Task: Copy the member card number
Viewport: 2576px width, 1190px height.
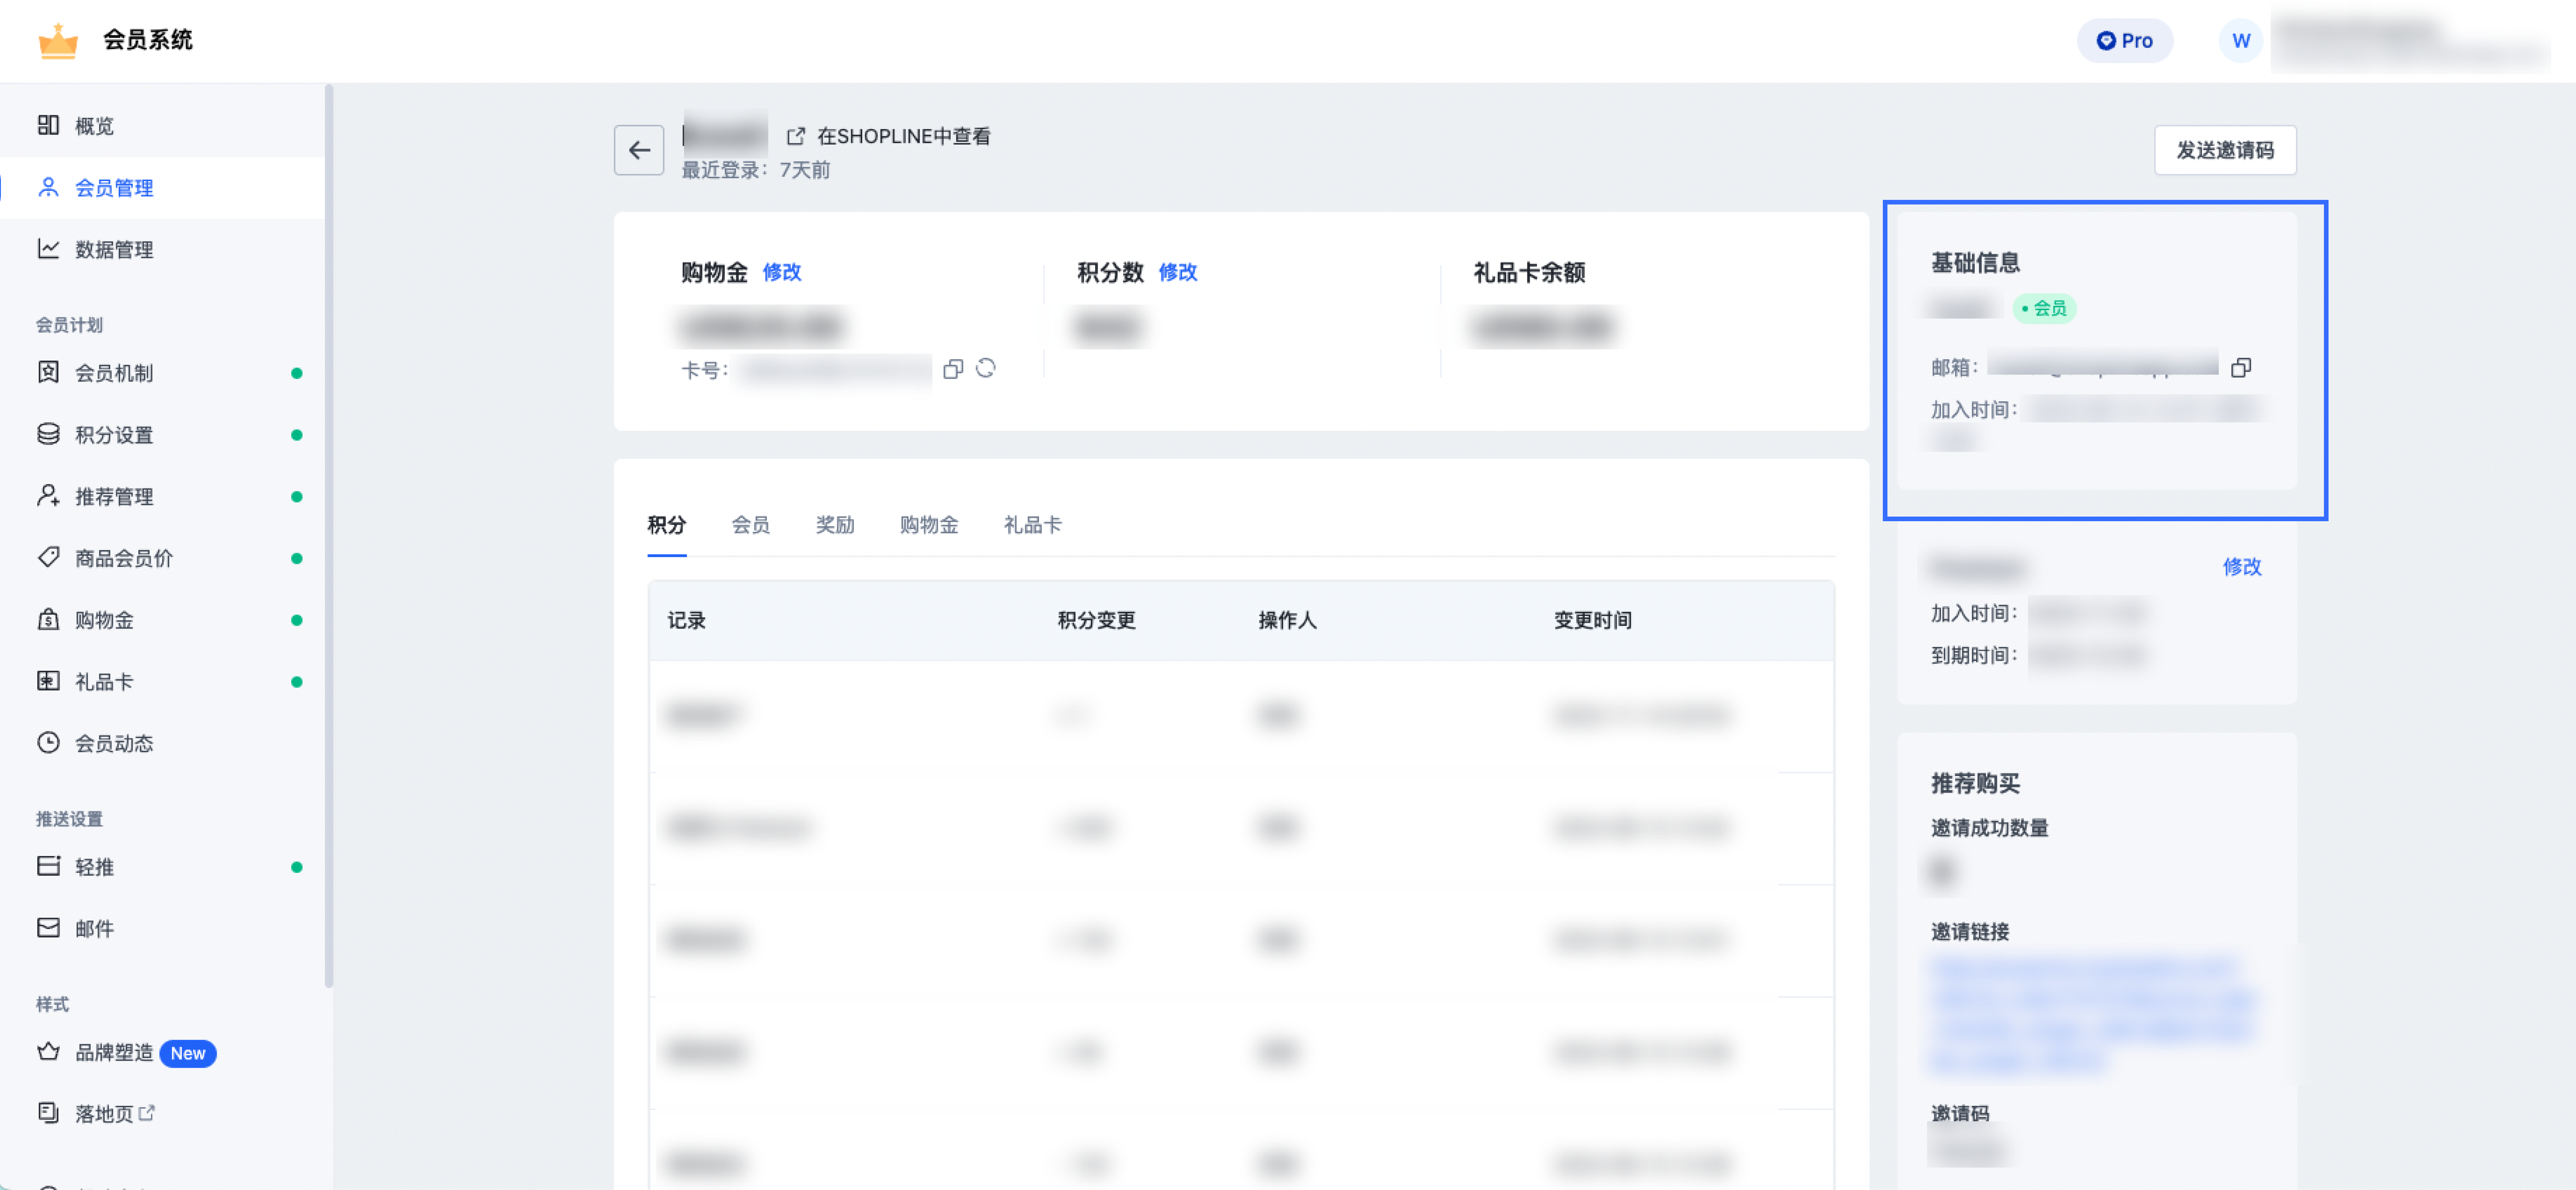Action: 952,369
